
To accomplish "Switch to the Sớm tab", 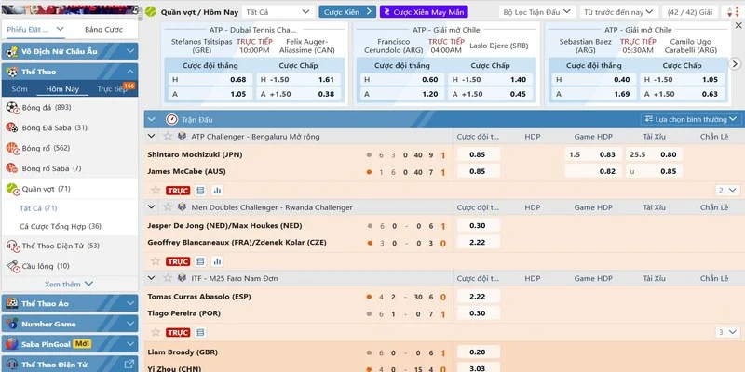I will (x=19, y=88).
